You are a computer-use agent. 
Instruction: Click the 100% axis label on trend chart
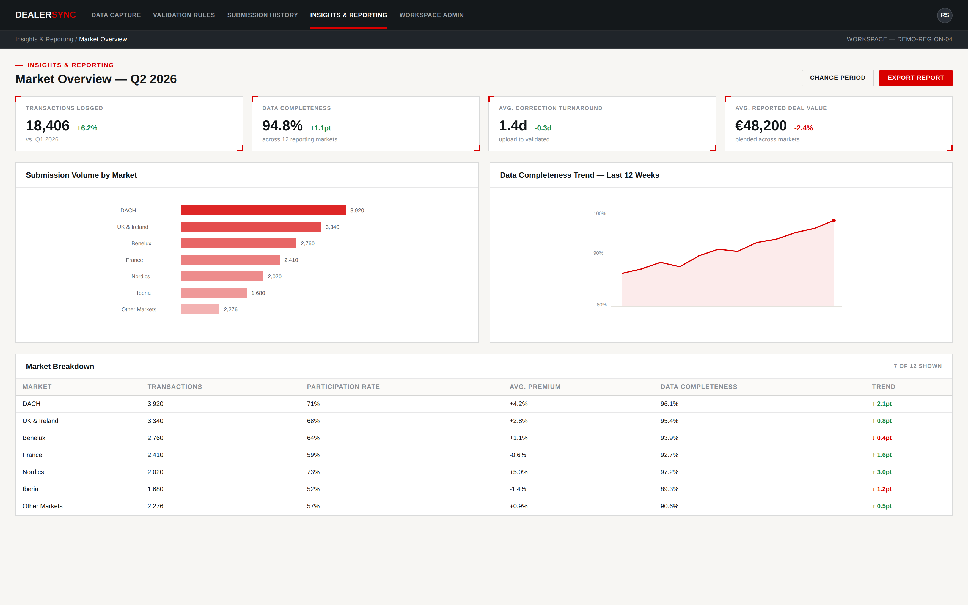pyautogui.click(x=599, y=213)
